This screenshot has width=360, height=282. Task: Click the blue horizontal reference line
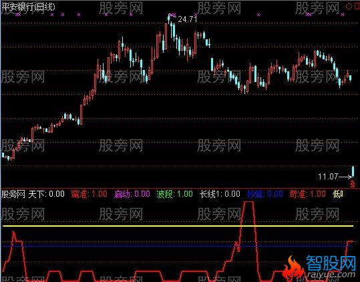coord(178,246)
